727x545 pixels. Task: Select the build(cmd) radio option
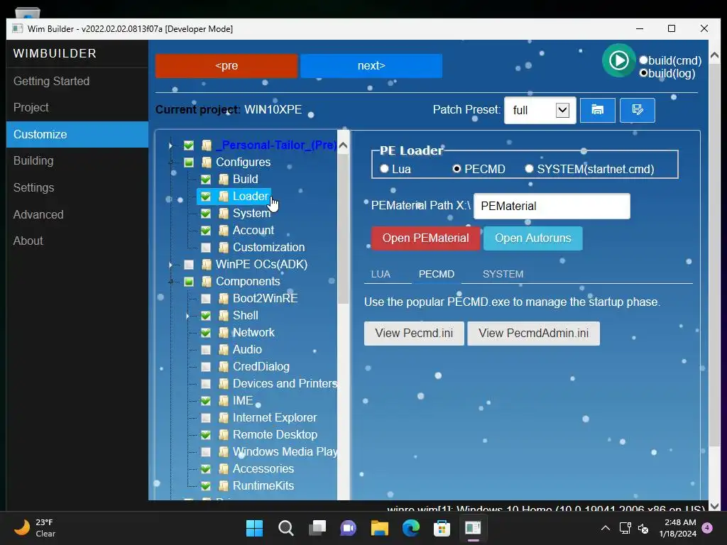643,60
